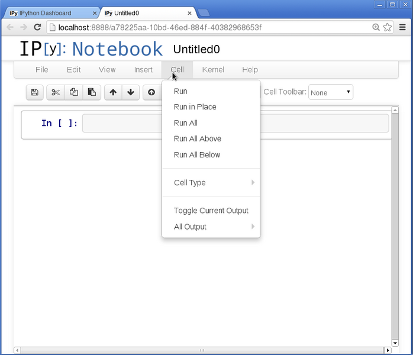Screen dimensions: 413x355
Task: Click the save notebook icon
Action: [34, 92]
